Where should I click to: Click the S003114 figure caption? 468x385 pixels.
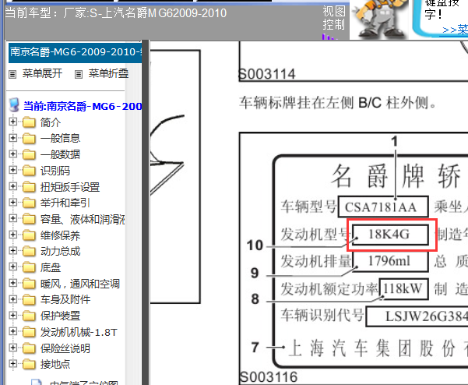267,74
